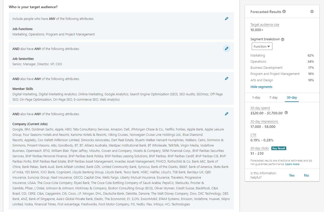
Task: Select the 30-day forecast tab
Action: pyautogui.click(x=292, y=98)
